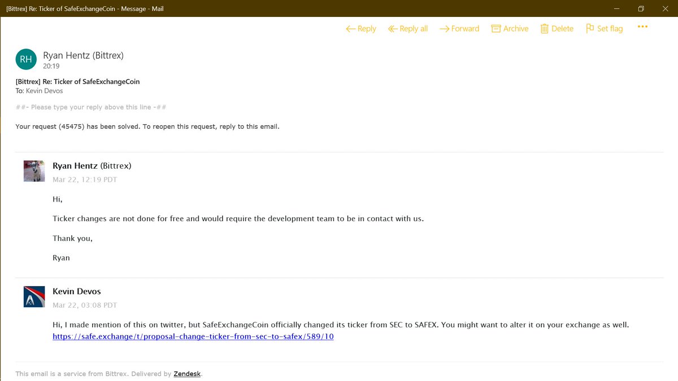Click the Reply all double-arrow icon
This screenshot has width=678, height=381.
point(393,29)
